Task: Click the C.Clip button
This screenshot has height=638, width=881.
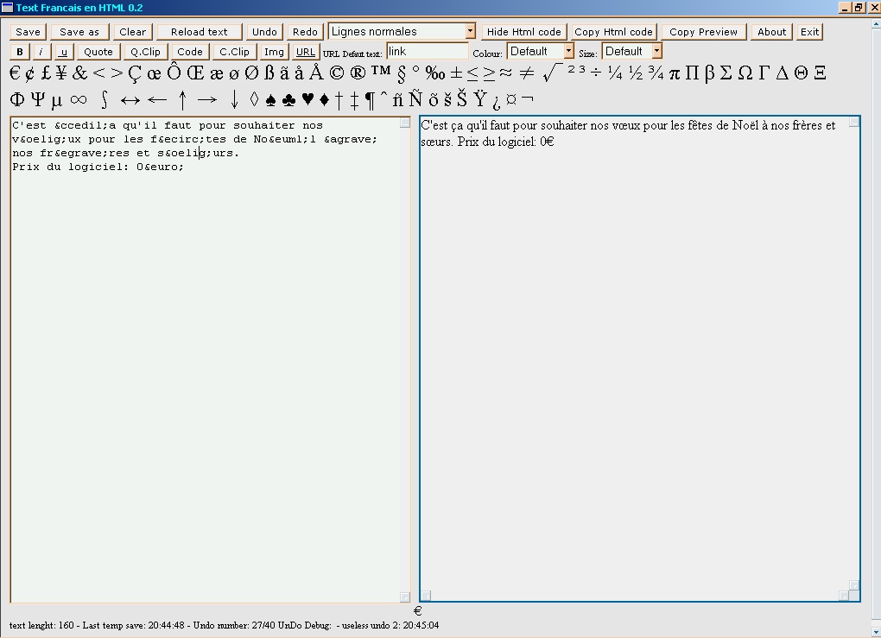Action: point(234,52)
